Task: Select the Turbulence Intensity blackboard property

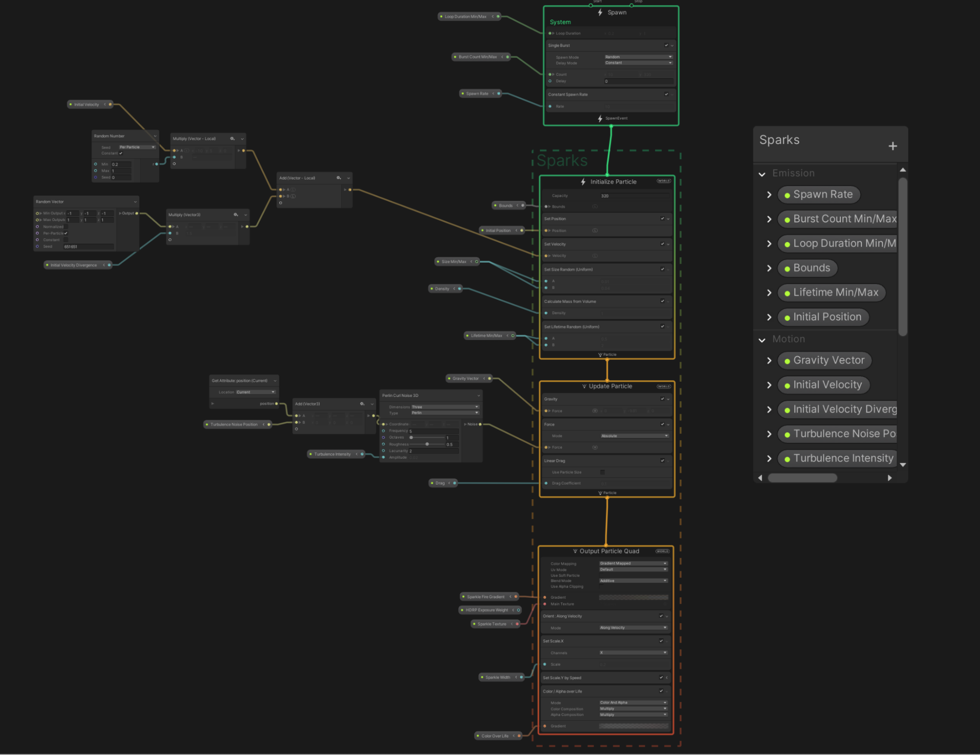Action: pyautogui.click(x=843, y=459)
